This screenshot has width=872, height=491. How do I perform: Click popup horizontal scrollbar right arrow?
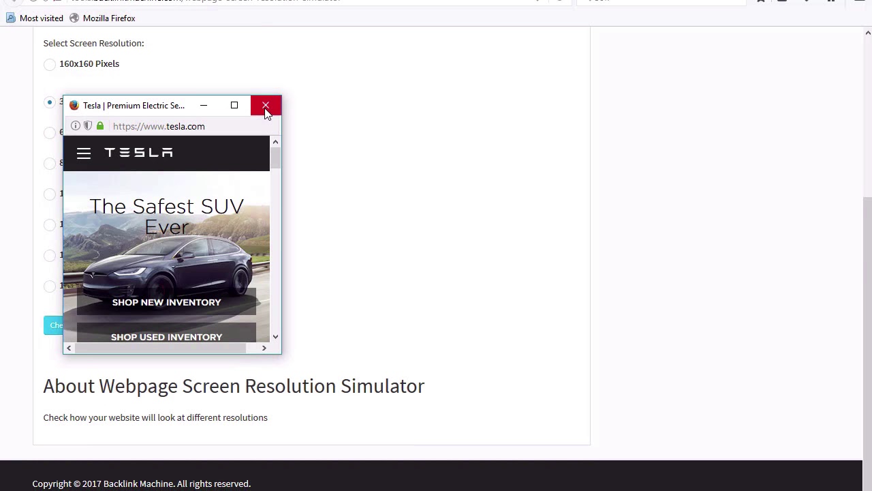point(264,348)
